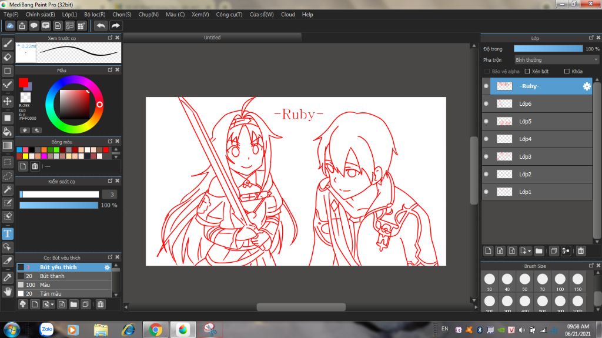Image resolution: width=602 pixels, height=338 pixels.
Task: Delete brush using brush panel trash icon
Action: (x=100, y=304)
